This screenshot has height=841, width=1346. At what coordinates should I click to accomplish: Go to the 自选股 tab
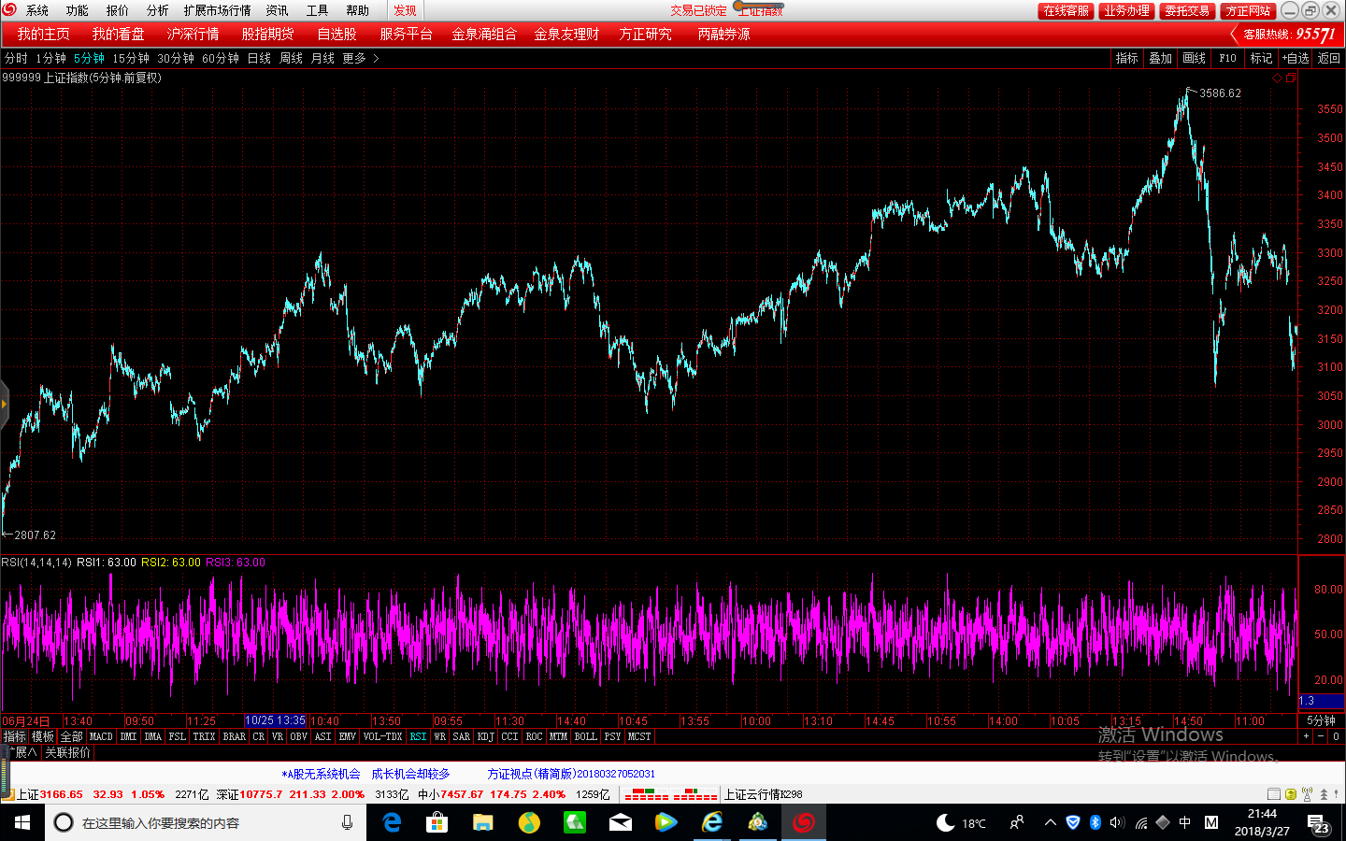(x=336, y=34)
